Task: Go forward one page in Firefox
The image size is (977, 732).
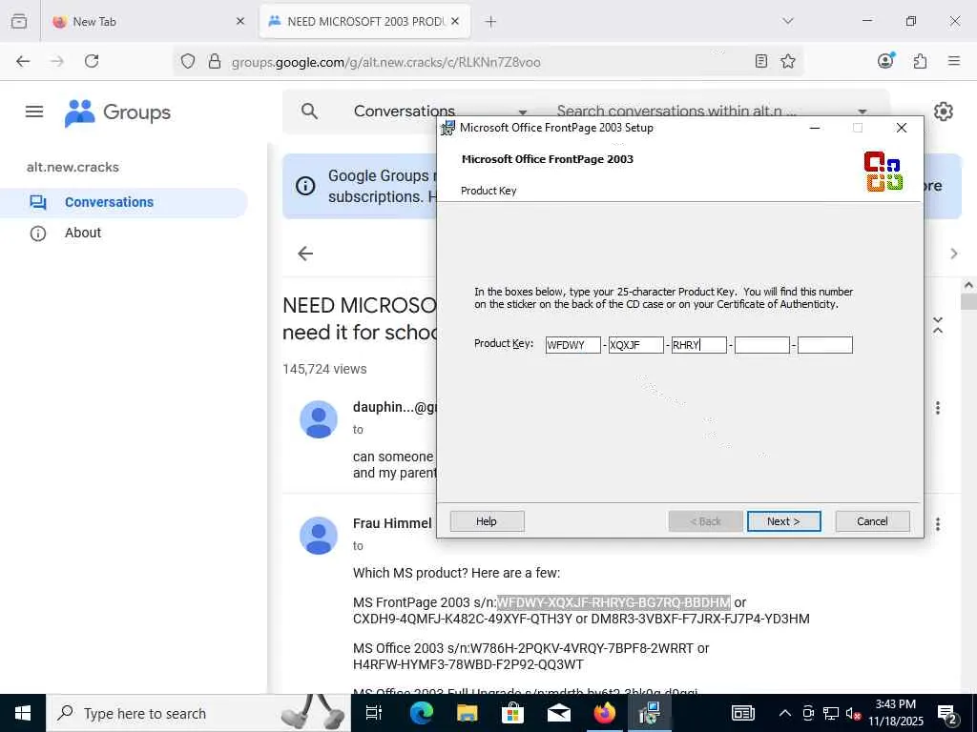Action: (56, 61)
